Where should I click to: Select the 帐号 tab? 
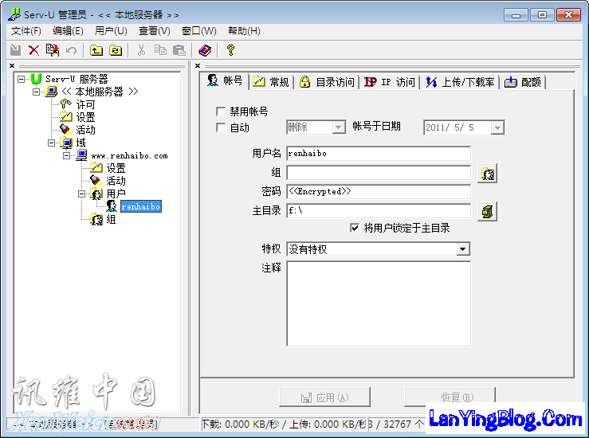coord(225,80)
